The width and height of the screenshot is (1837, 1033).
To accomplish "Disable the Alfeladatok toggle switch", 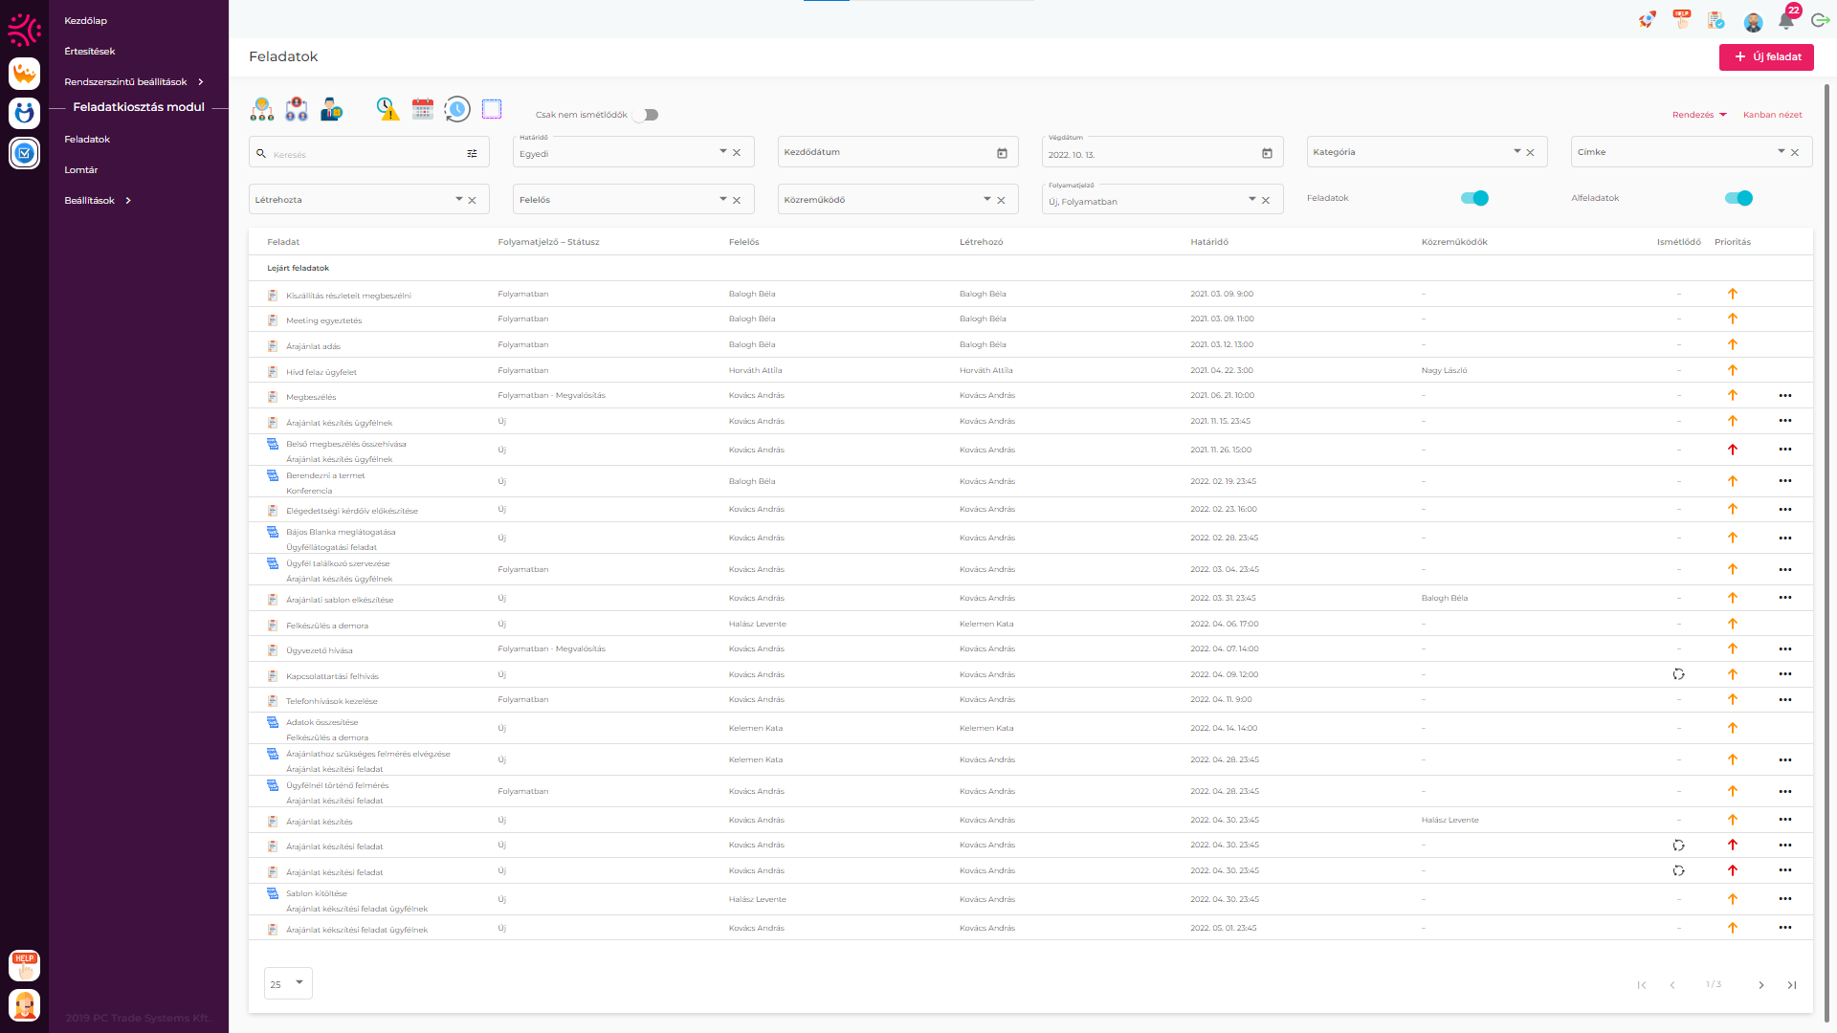I will pos(1738,198).
